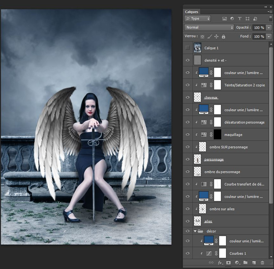Image resolution: width=274 pixels, height=269 pixels.
Task: Lock image pixels brush icon
Action: (209, 36)
